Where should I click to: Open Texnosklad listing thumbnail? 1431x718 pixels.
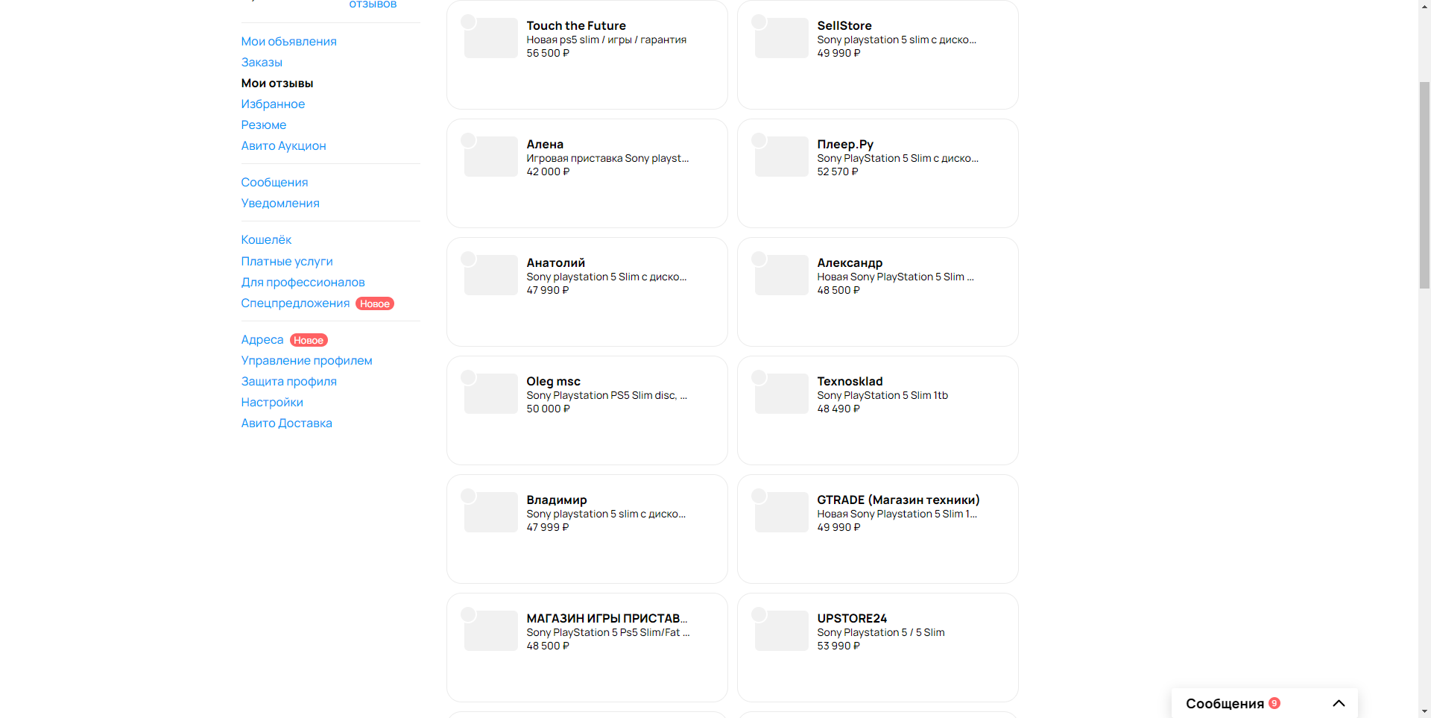[782, 394]
